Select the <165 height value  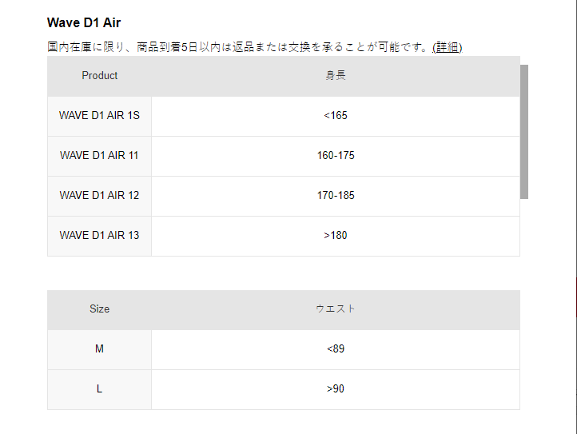click(x=336, y=116)
